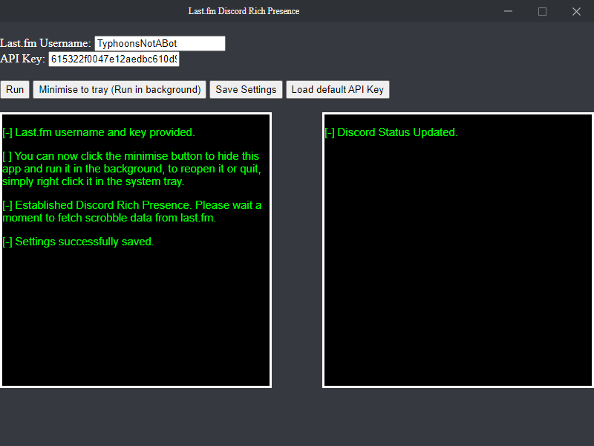Click the 'You can now click the minimise button' message

[x=131, y=169]
